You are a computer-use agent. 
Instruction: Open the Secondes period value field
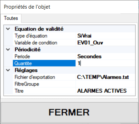(x=105, y=56)
